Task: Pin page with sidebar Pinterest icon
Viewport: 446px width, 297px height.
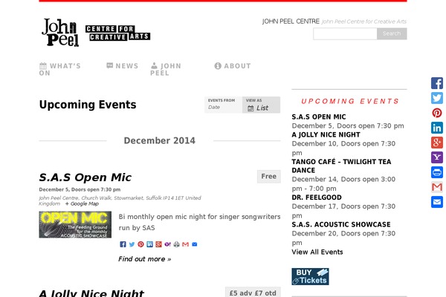Action: pyautogui.click(x=437, y=113)
